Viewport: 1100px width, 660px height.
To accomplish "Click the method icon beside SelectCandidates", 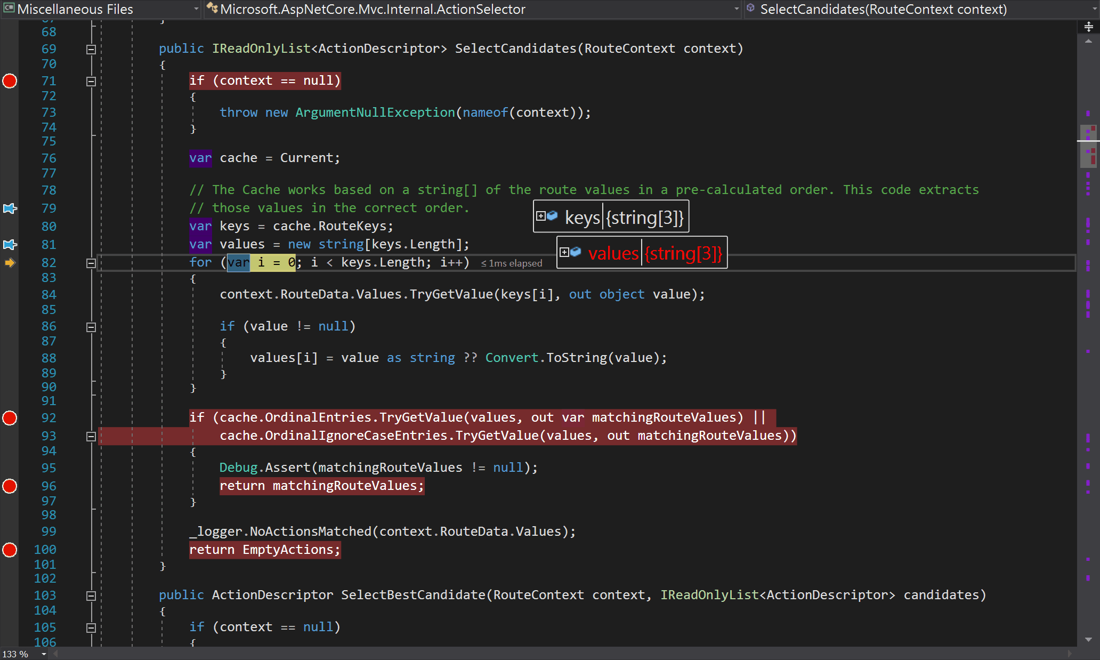I will 751,9.
